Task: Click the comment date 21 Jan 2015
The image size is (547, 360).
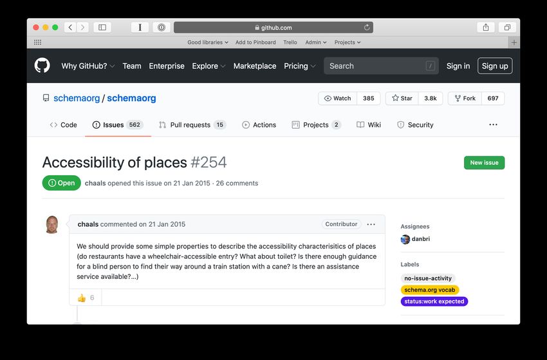Action: click(167, 224)
